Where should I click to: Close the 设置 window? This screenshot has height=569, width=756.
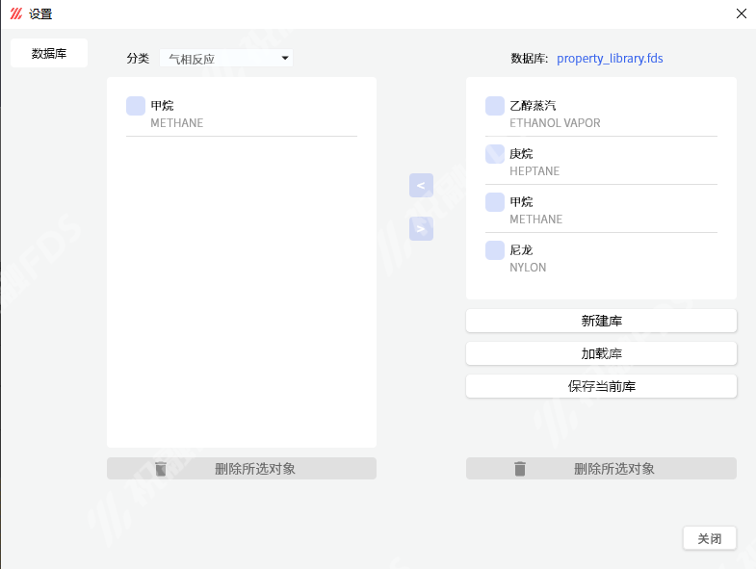point(741,13)
